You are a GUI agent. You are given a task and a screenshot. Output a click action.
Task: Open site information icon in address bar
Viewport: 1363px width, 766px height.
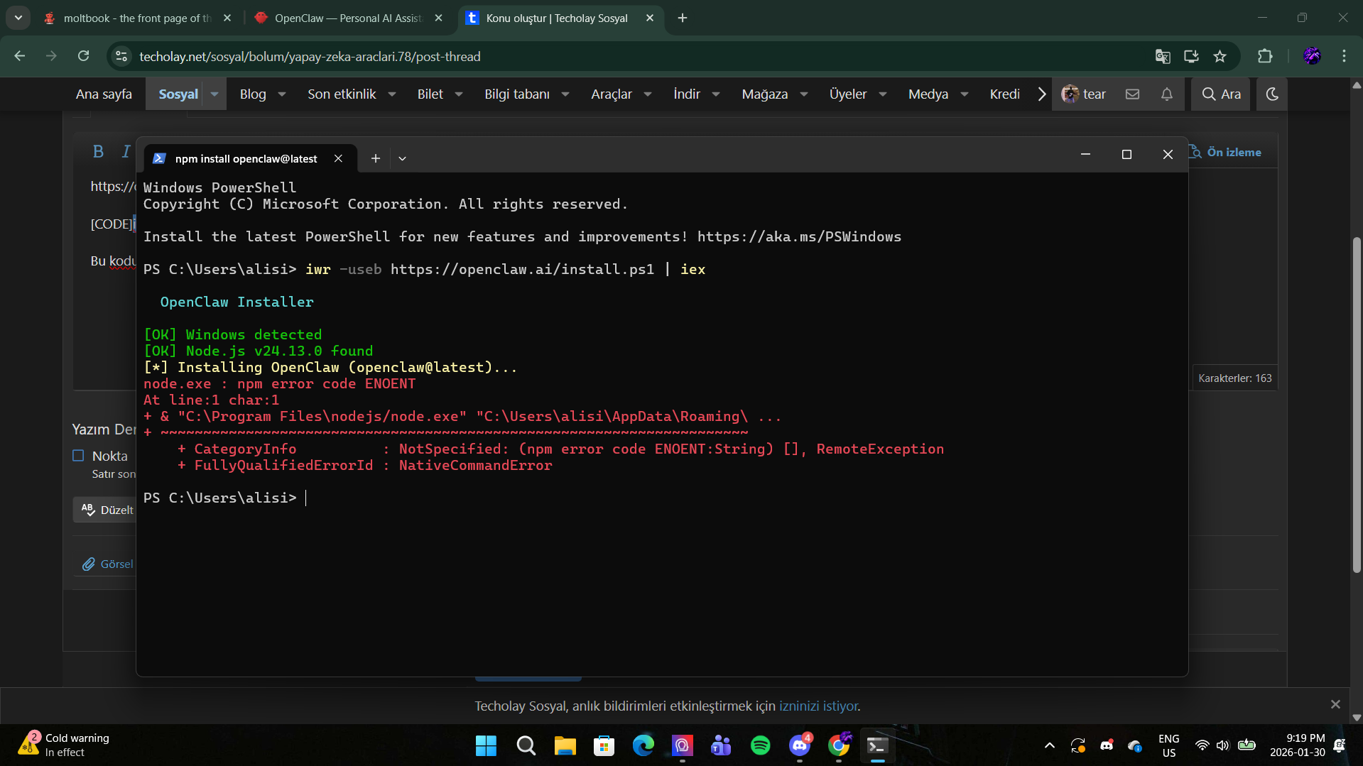click(x=121, y=56)
